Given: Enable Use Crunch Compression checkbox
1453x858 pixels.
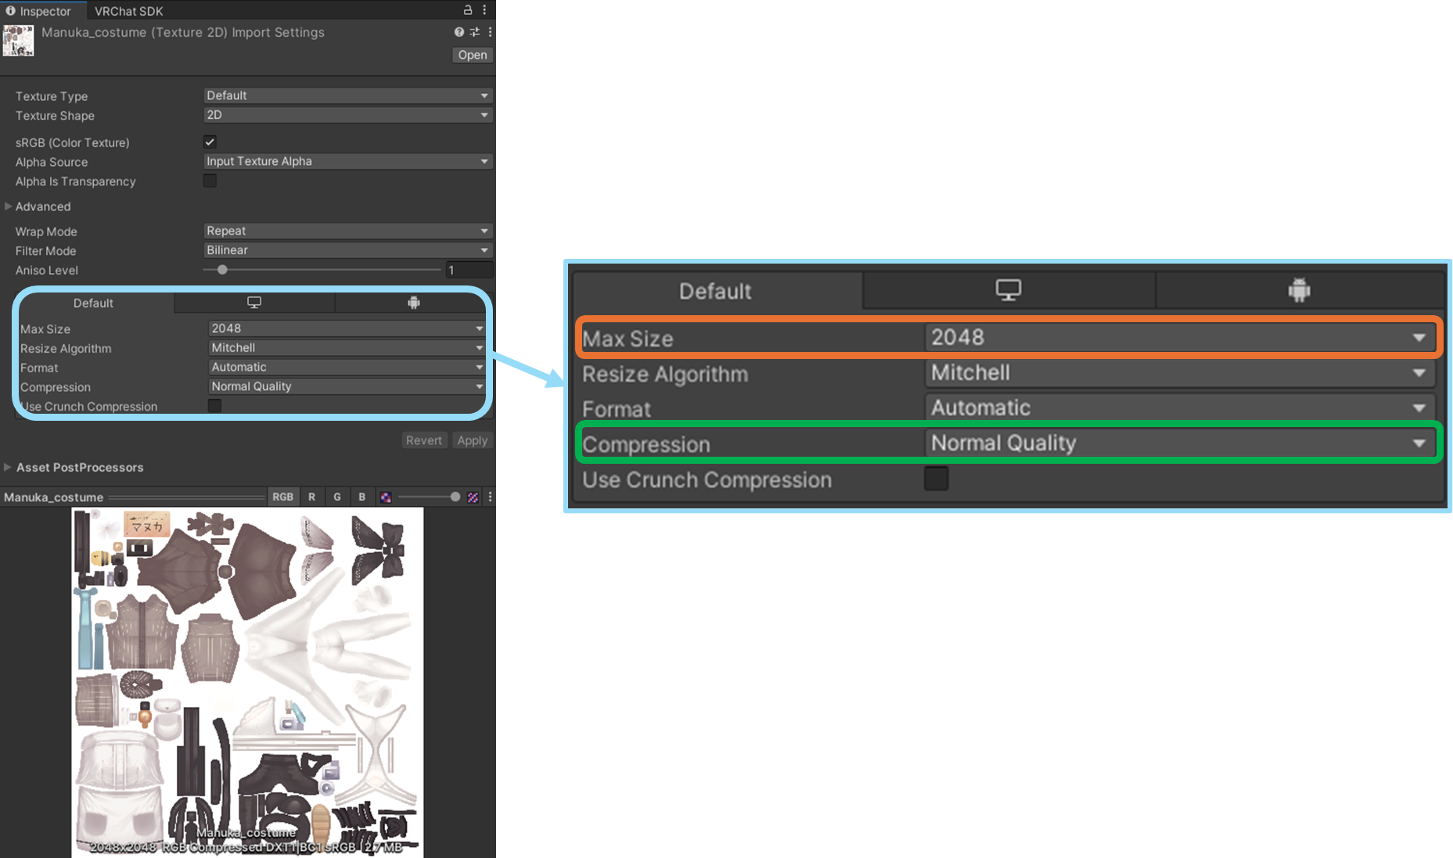Looking at the screenshot, I should click(214, 406).
